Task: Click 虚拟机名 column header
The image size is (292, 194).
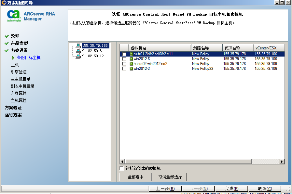Action: [160, 48]
